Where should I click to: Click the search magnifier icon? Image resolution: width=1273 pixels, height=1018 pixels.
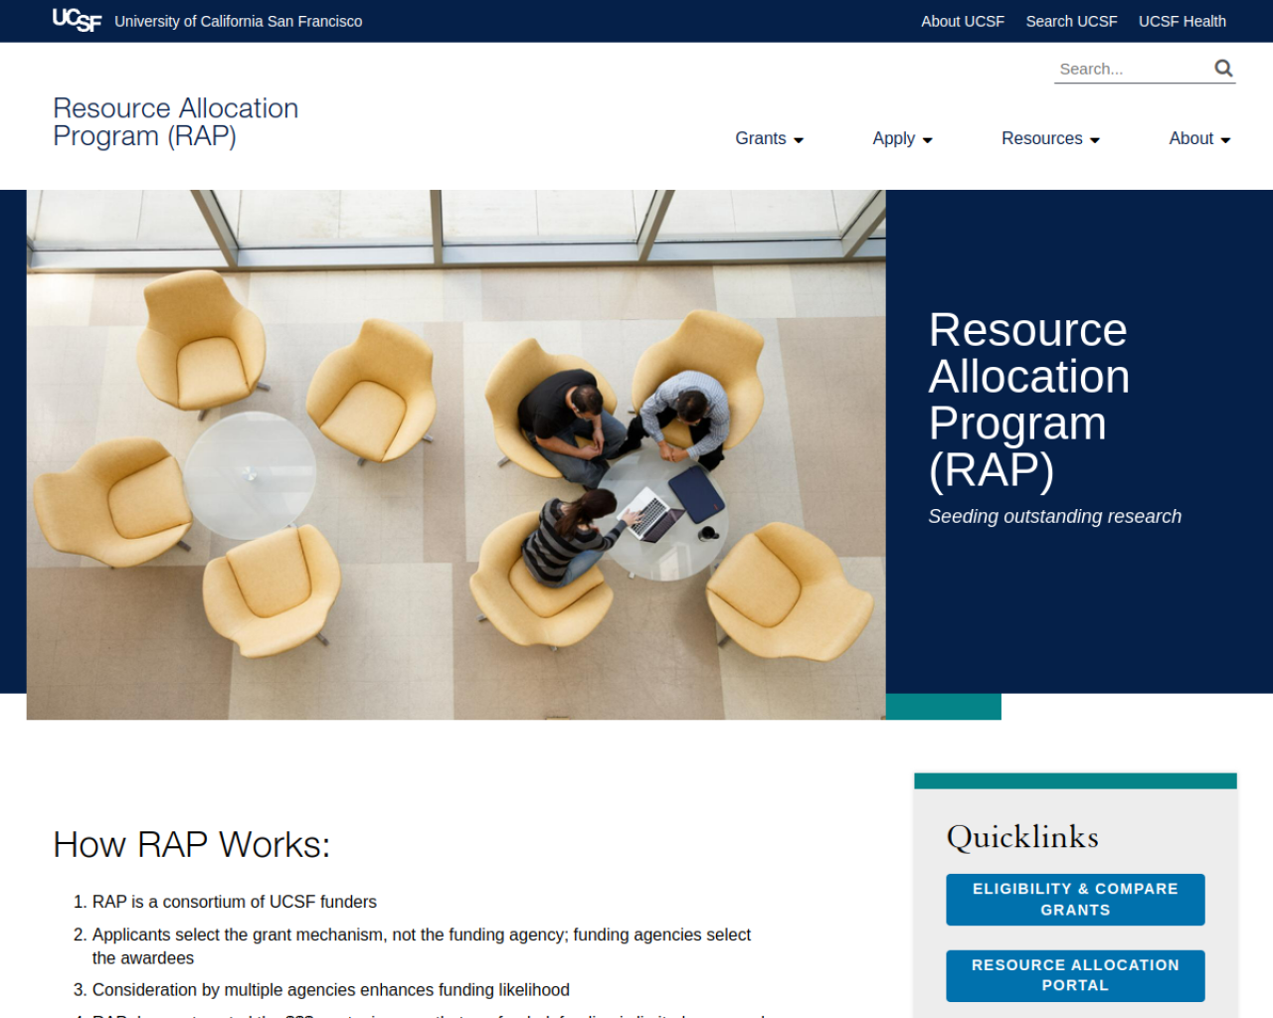coord(1223,68)
